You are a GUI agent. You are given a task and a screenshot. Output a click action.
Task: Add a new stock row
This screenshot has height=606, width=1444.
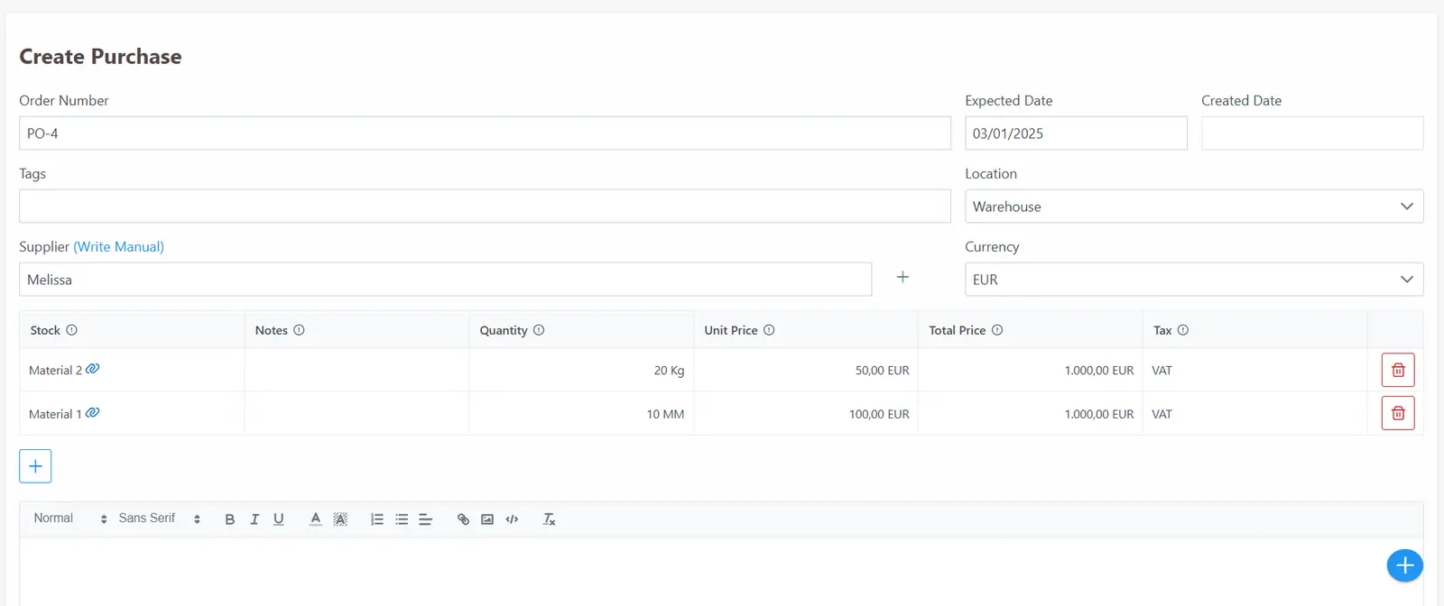(x=35, y=466)
